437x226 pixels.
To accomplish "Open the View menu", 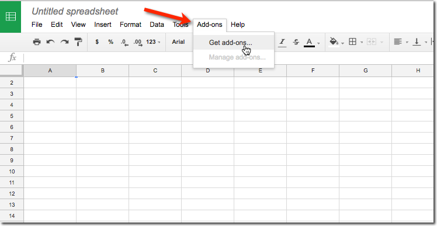I will point(78,25).
